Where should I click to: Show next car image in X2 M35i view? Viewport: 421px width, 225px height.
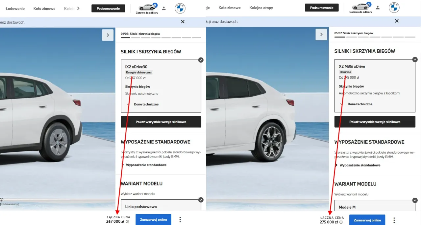(x=321, y=35)
